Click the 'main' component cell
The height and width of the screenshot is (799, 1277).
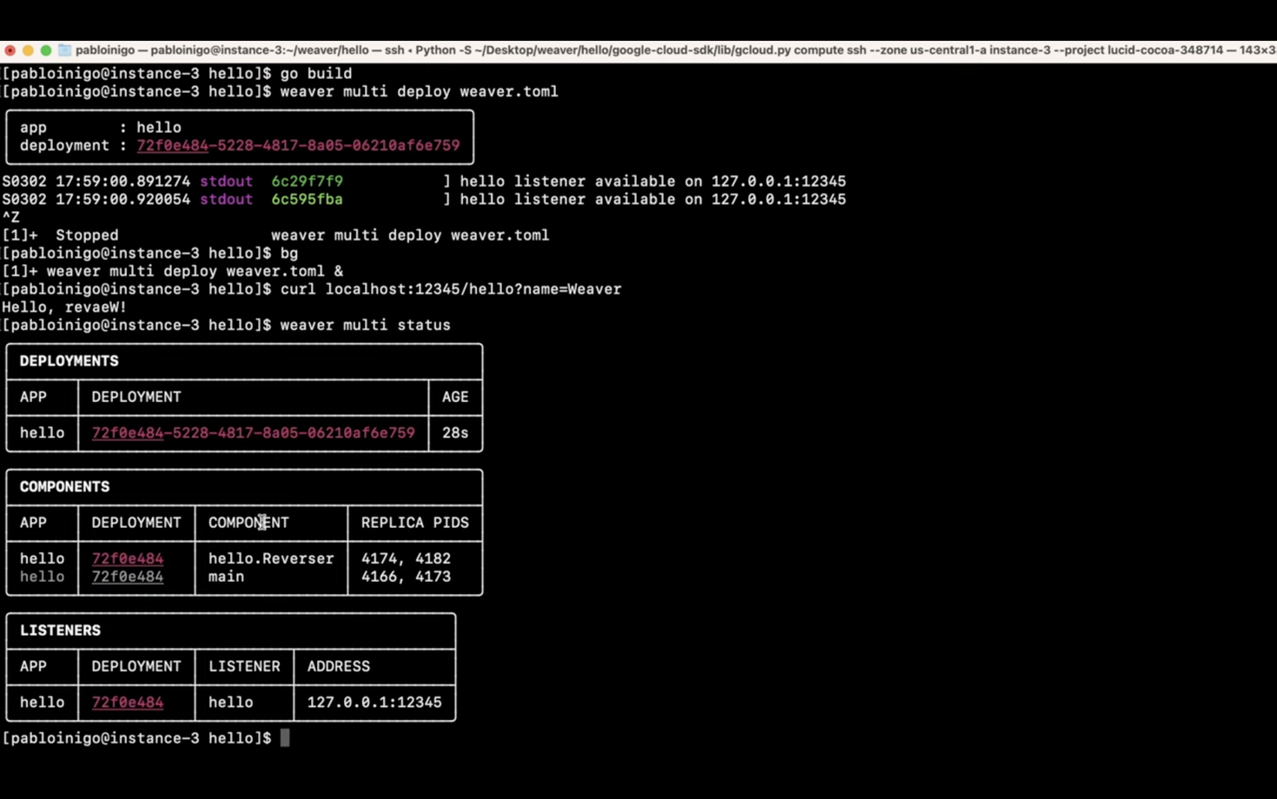226,577
